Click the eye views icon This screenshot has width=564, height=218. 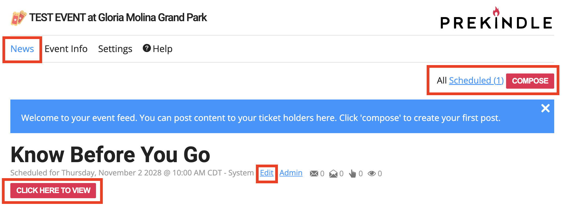(372, 174)
